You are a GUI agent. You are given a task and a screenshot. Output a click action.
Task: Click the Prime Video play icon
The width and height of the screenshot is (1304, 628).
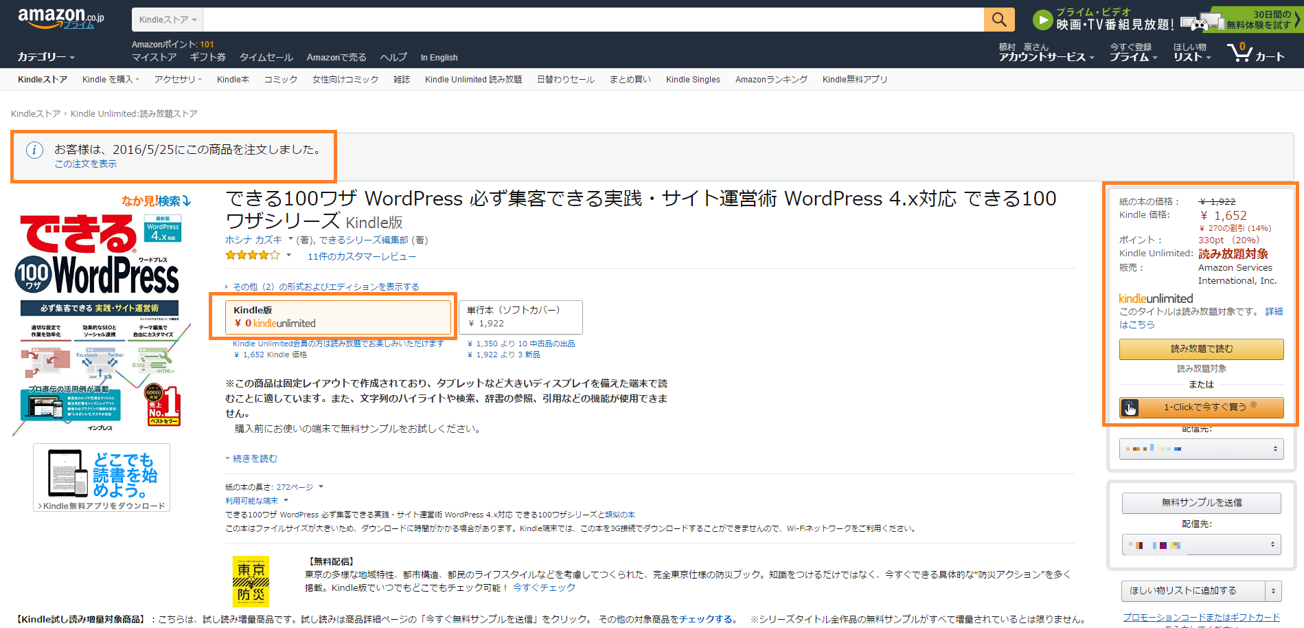(1042, 20)
